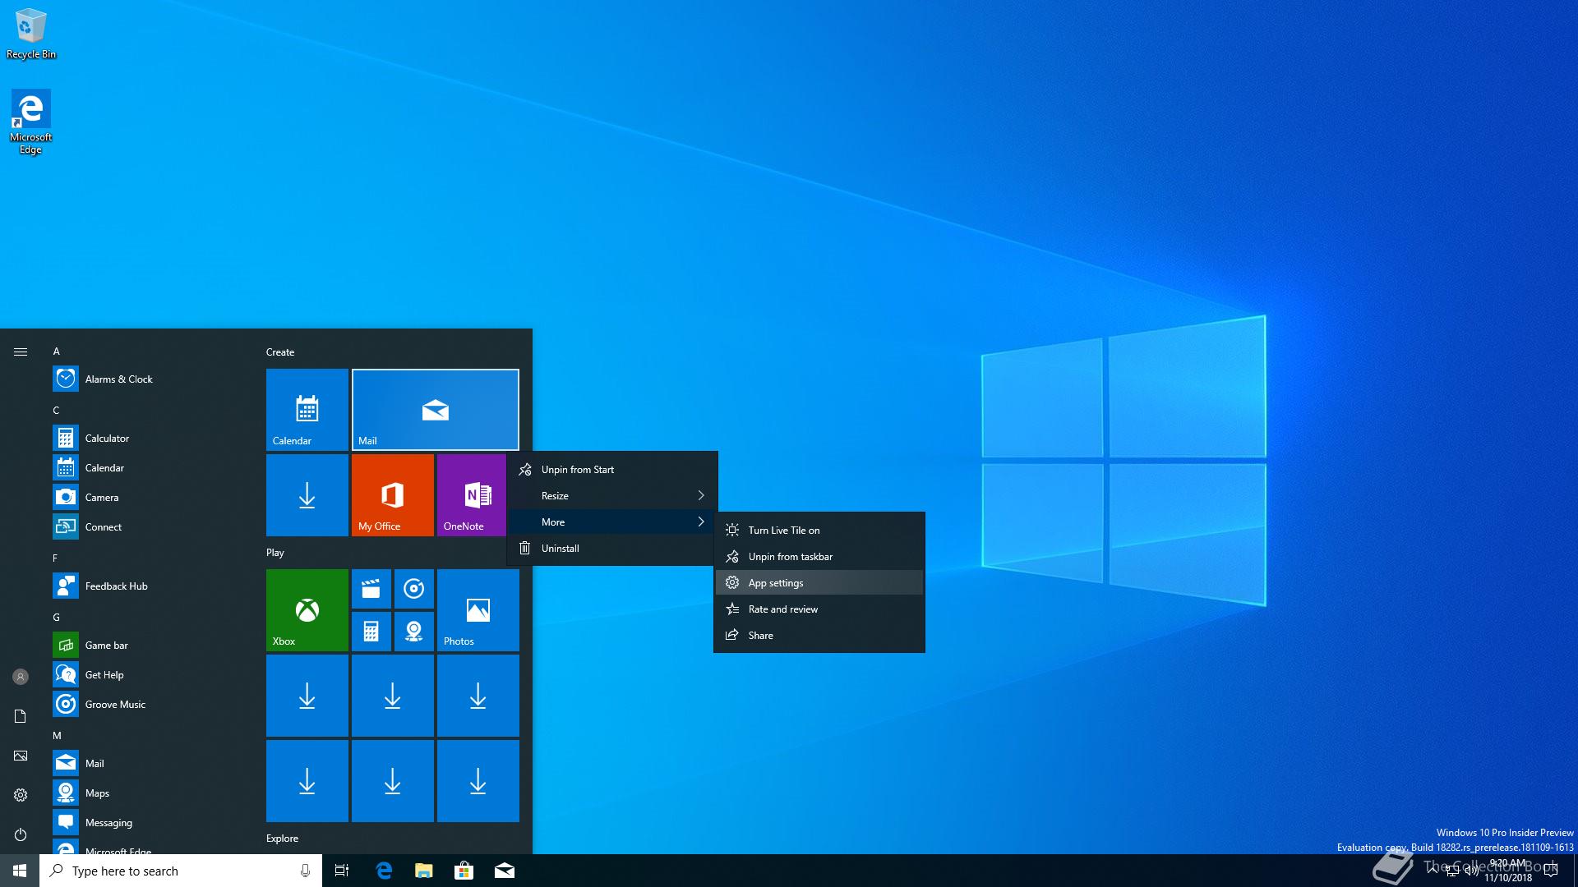Open the Calculator small tile
The height and width of the screenshot is (887, 1578).
point(371,632)
